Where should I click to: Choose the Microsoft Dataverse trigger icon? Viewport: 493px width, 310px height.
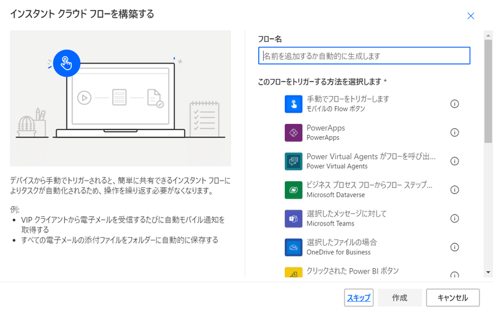coord(293,190)
